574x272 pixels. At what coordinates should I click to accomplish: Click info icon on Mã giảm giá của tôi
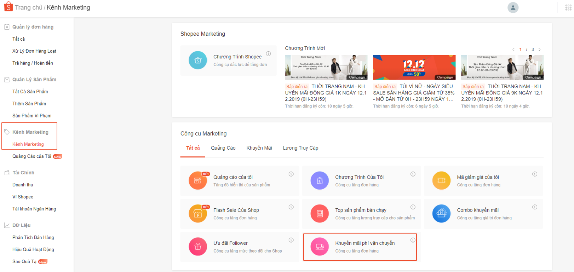pos(535,174)
